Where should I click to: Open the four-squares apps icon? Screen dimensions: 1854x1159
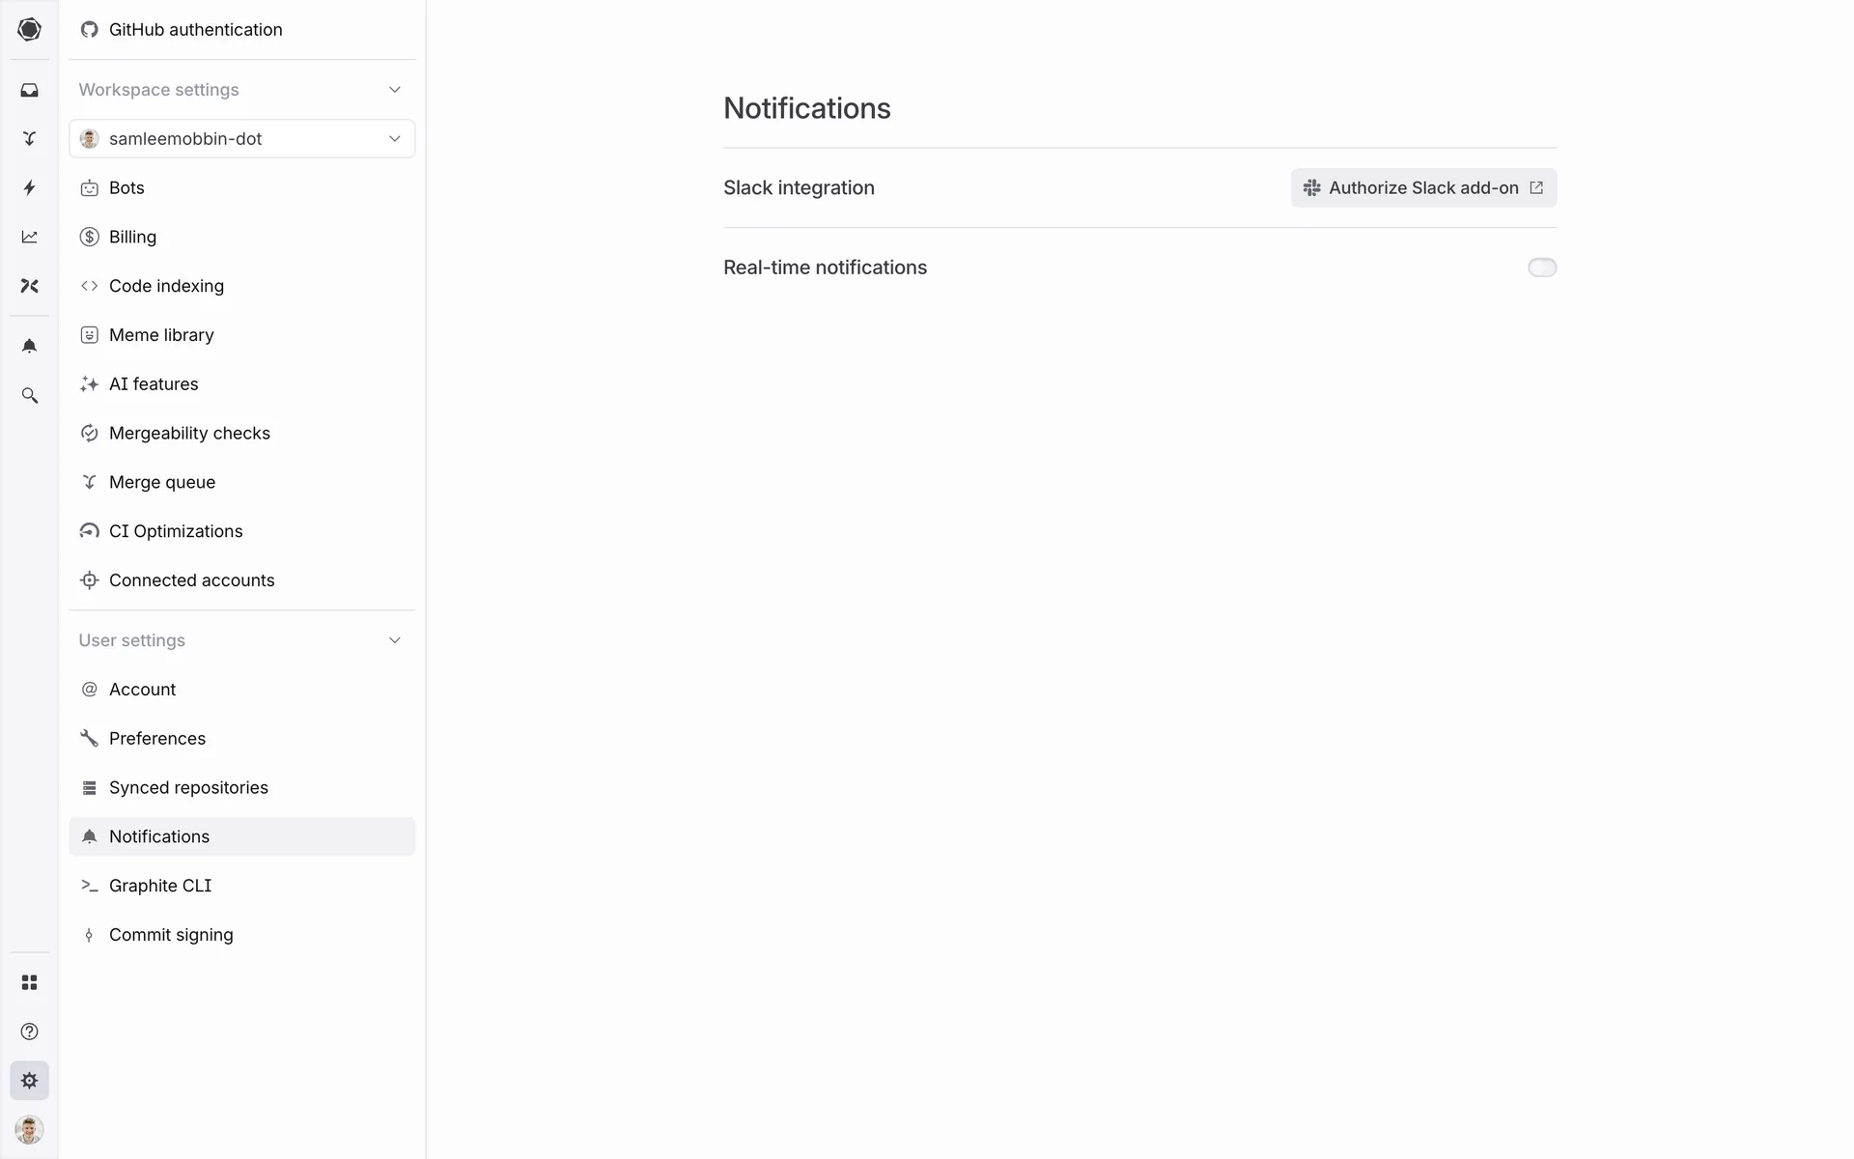coord(29,982)
